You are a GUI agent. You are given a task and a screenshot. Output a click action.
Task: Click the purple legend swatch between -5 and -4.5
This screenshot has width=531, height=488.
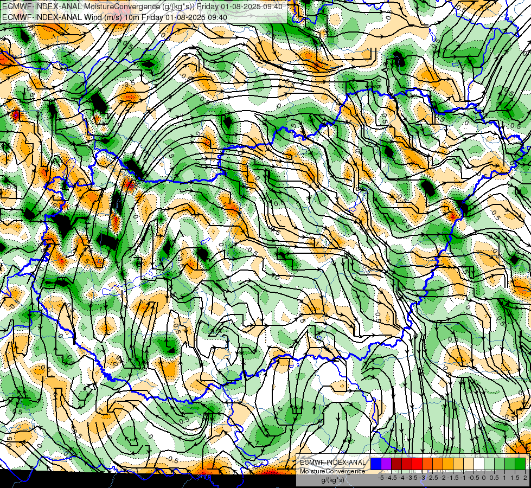(x=386, y=464)
